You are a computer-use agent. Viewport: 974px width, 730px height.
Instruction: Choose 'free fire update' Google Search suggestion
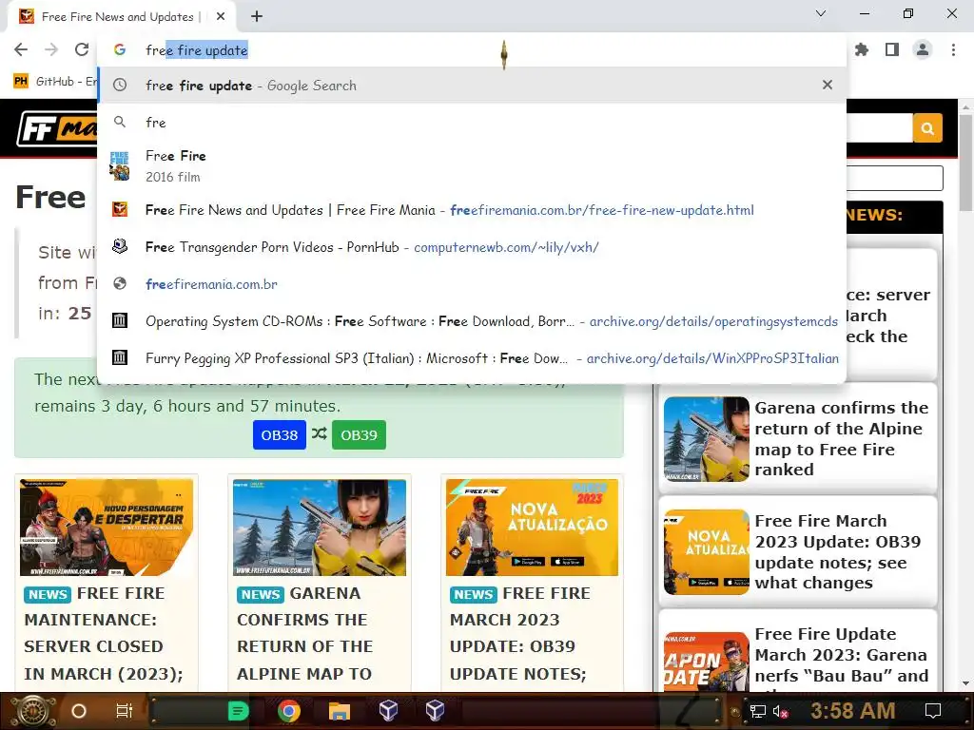pyautogui.click(x=472, y=85)
